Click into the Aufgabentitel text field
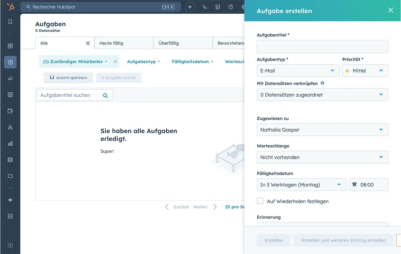 [322, 47]
